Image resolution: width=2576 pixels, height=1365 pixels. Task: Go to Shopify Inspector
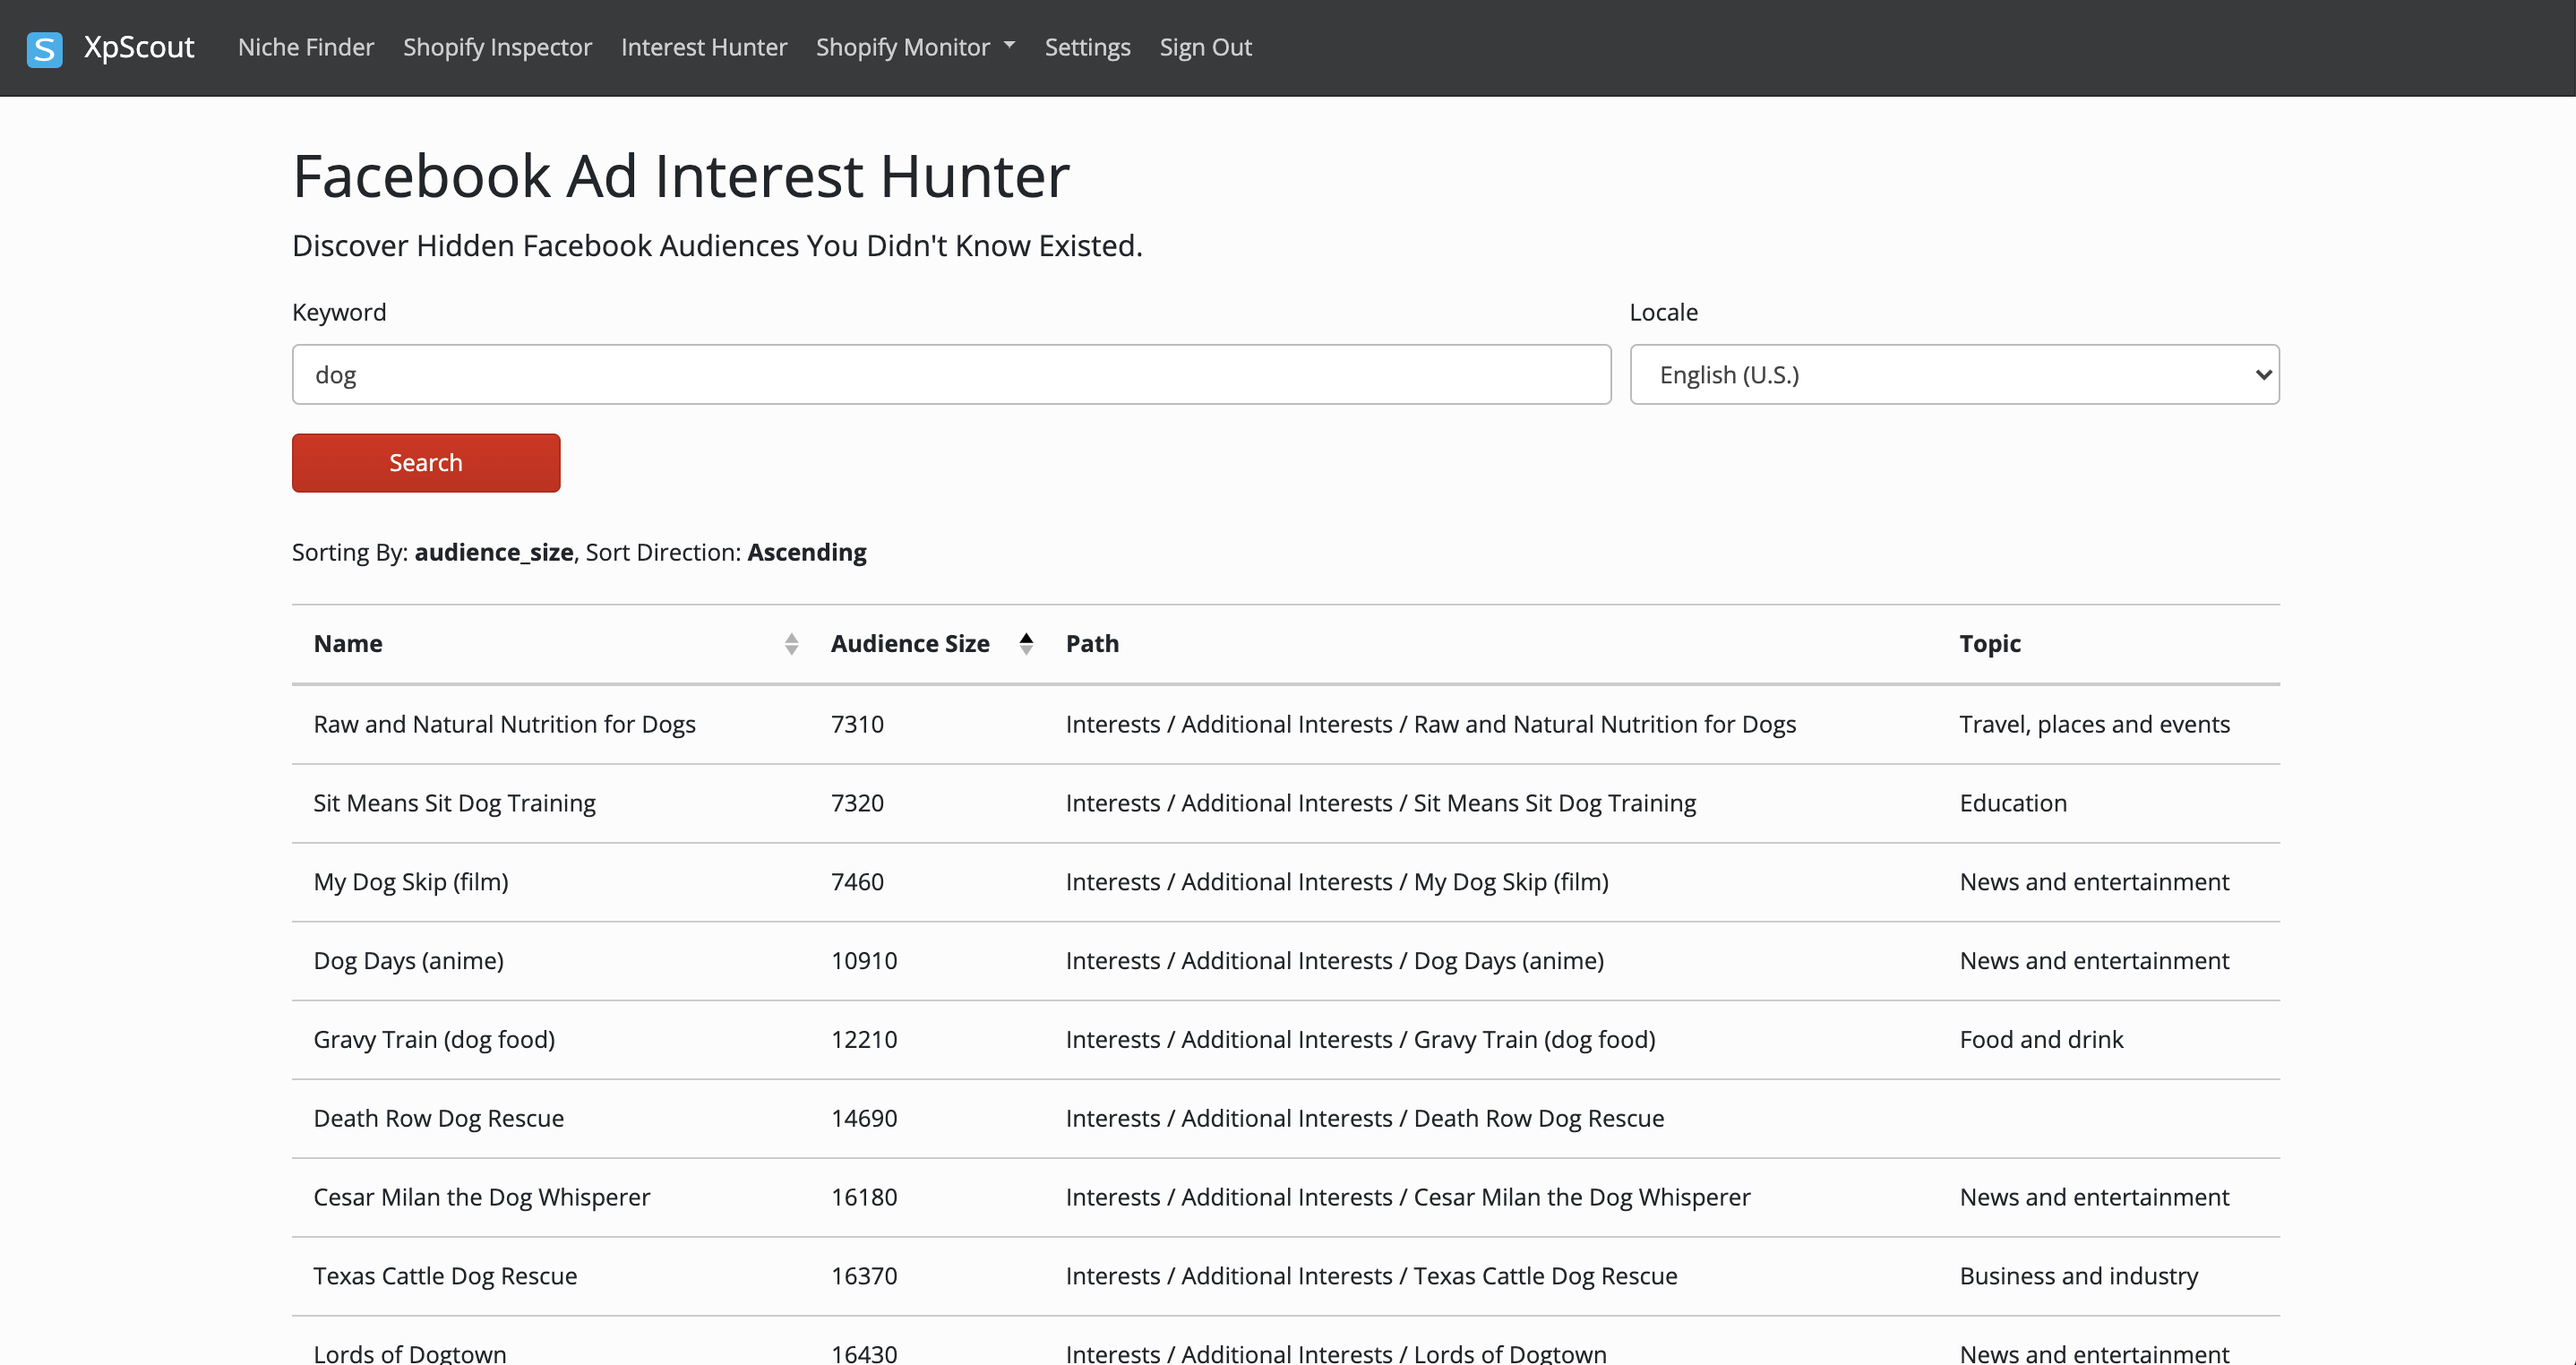tap(497, 47)
